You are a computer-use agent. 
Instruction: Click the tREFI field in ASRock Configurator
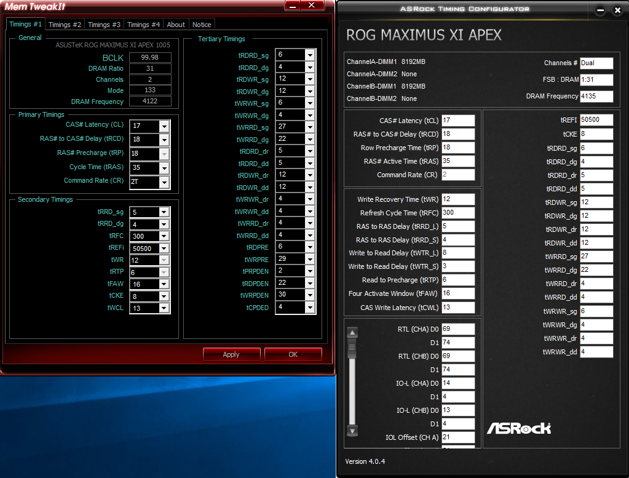coord(596,119)
